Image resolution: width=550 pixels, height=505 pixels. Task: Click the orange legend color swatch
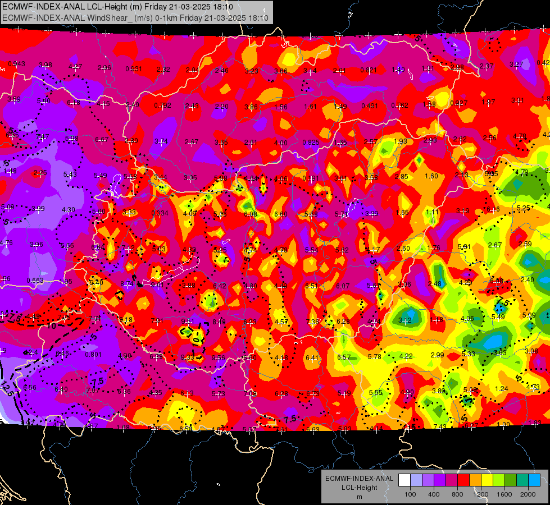click(475, 480)
